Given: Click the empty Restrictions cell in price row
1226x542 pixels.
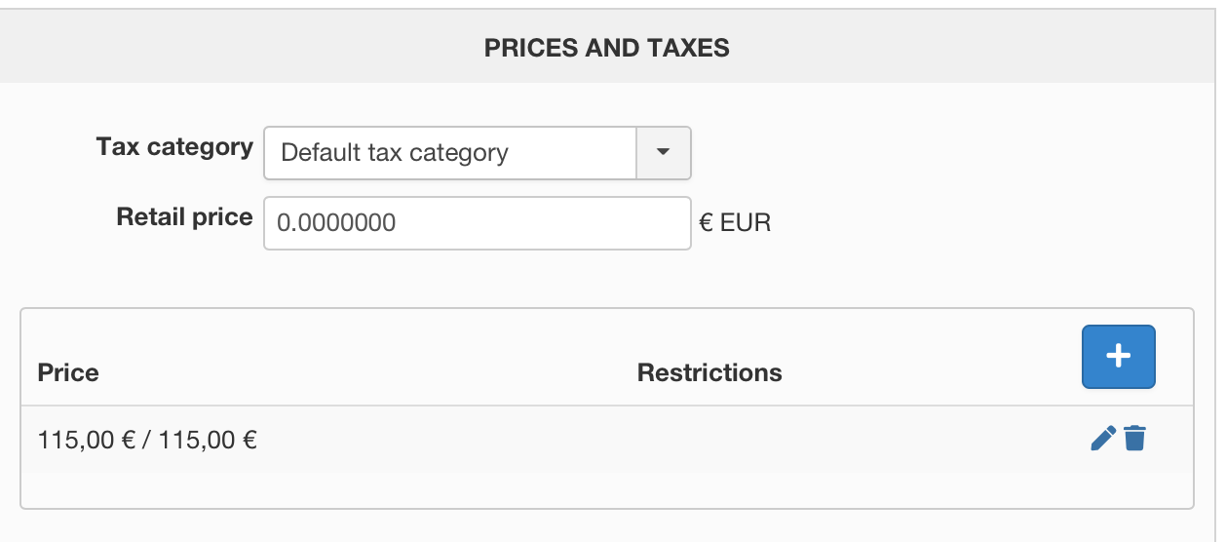Looking at the screenshot, I should point(709,440).
